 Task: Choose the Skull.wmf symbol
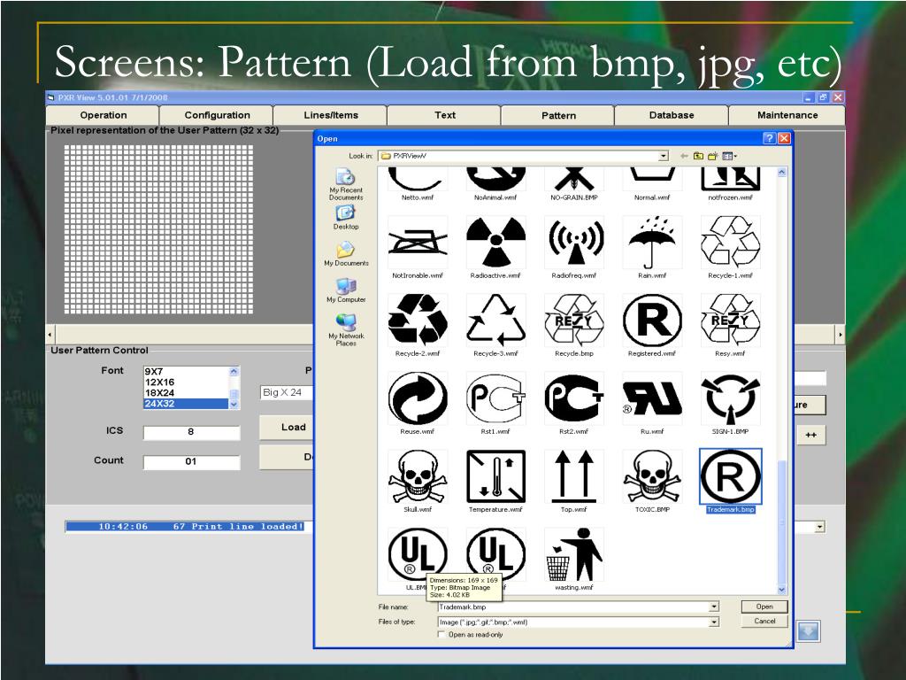point(418,482)
